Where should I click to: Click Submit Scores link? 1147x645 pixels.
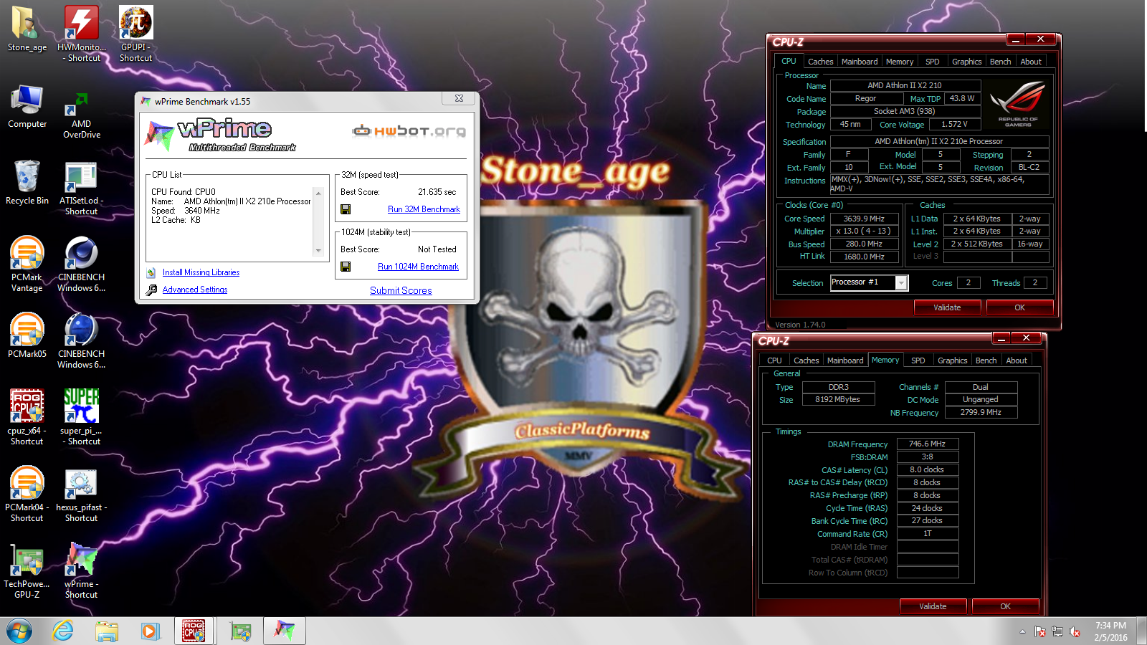(x=401, y=290)
